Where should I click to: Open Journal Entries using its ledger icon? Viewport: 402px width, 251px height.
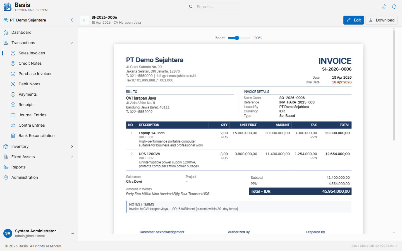(13, 115)
